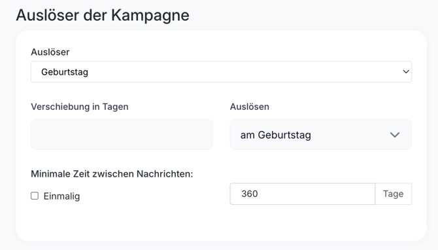Click the Minimale Zeit zwischen Nachrichten label
This screenshot has width=438, height=250.
112,174
